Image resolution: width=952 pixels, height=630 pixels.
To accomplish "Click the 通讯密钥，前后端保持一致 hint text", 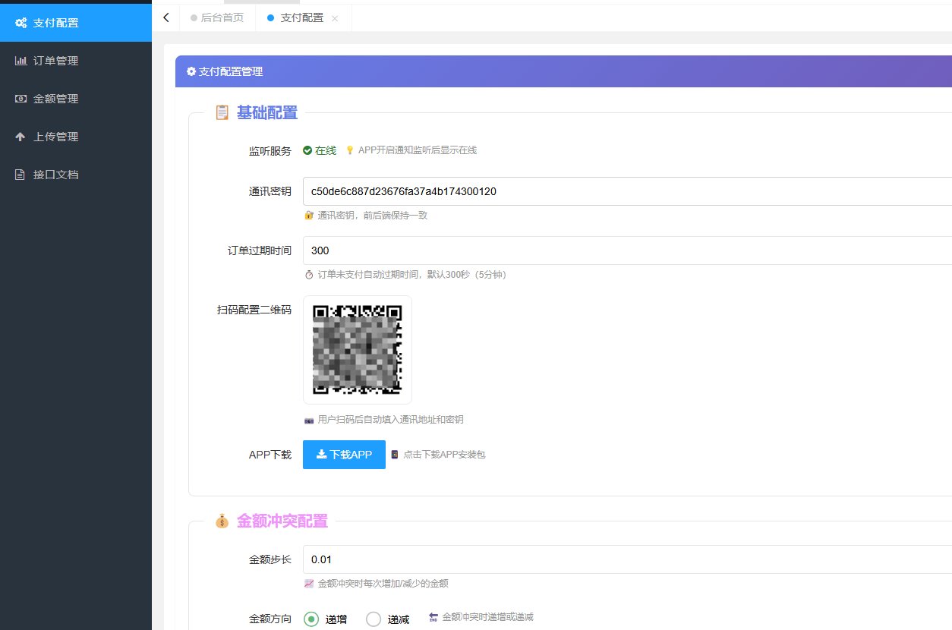I will 373,216.
